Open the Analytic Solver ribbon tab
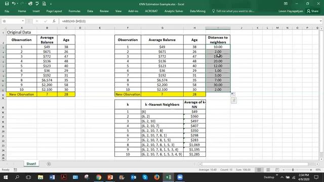 pos(174,11)
